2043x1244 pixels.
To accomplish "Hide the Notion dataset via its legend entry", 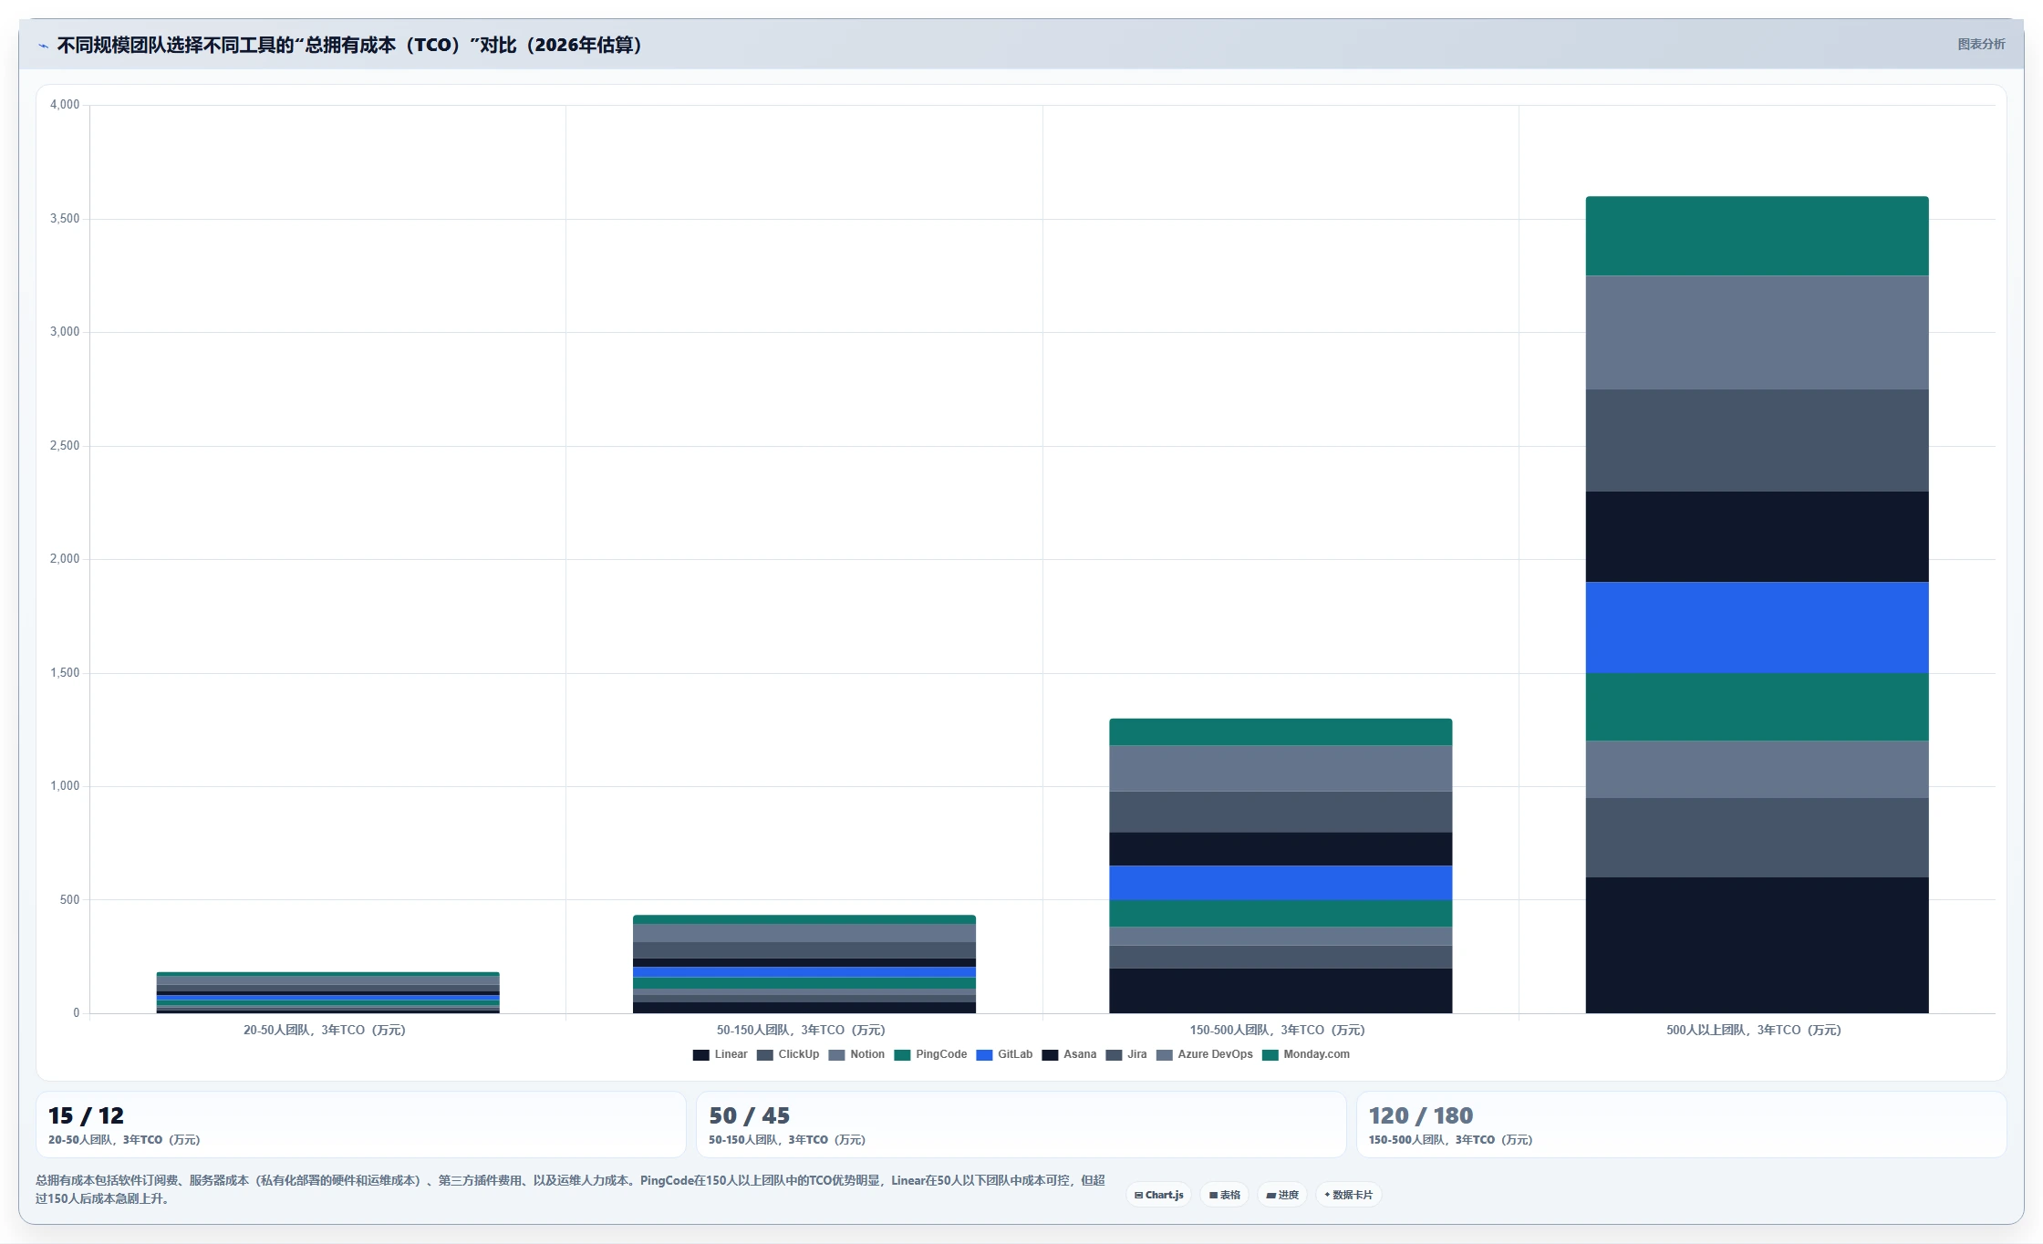I will (856, 1054).
